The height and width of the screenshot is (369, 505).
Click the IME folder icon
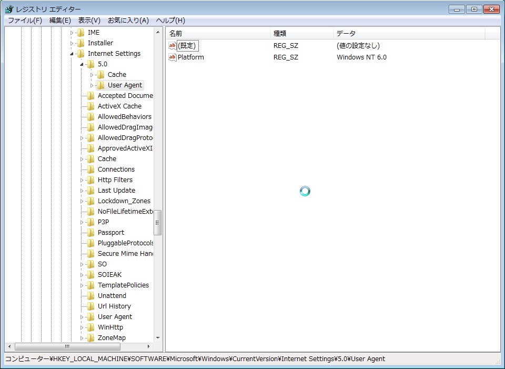(x=80, y=33)
